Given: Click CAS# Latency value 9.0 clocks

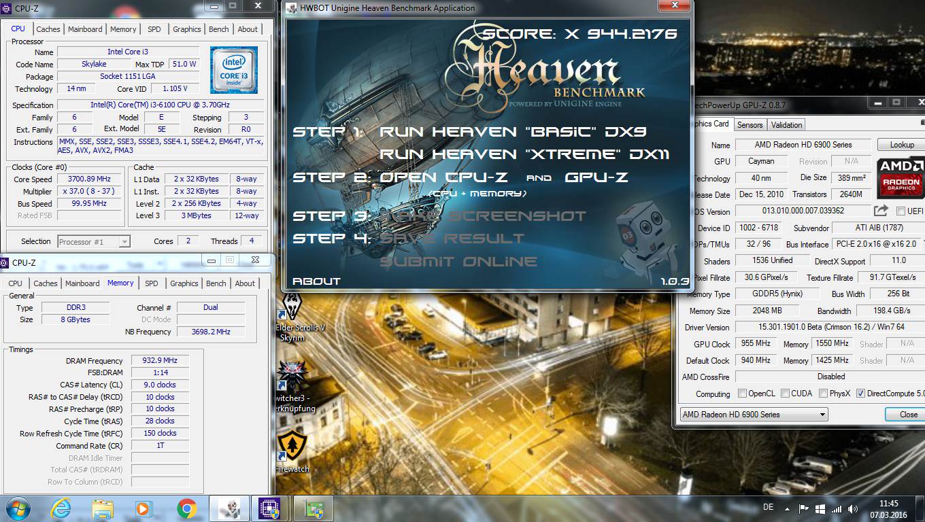Looking at the screenshot, I should click(x=161, y=385).
